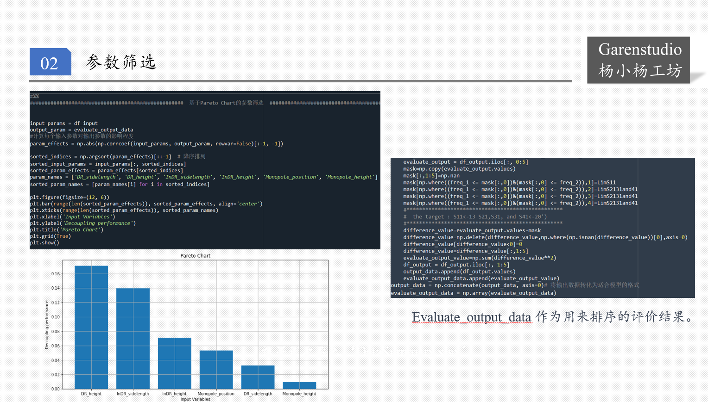This screenshot has width=708, height=402.
Task: Click the InDR_sidelength bar in the chart
Action: [133, 339]
